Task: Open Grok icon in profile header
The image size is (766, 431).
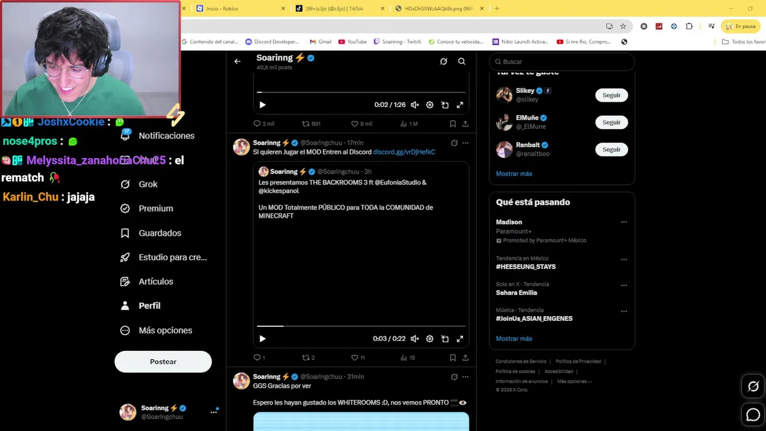Action: tap(443, 61)
